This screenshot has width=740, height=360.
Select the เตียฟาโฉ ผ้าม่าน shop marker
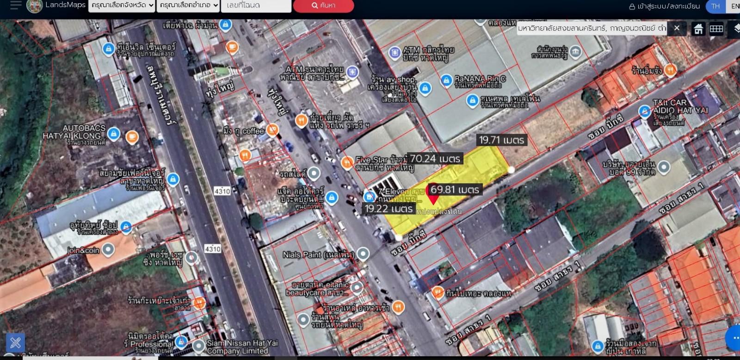(x=226, y=25)
